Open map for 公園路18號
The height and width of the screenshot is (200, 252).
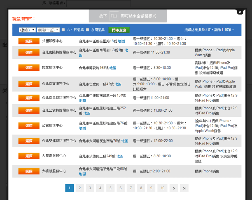point(121,41)
